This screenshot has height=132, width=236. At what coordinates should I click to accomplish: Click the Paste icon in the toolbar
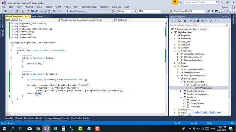(49, 11)
